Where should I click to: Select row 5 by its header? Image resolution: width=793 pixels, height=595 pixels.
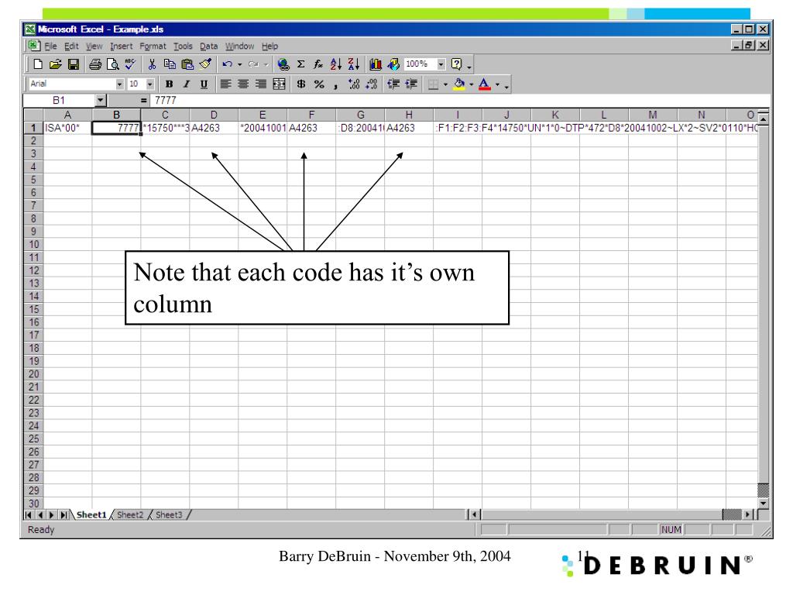pos(33,180)
